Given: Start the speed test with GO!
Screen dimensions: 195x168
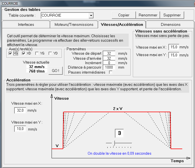Looking at the screenshot, I should [x=55, y=71].
